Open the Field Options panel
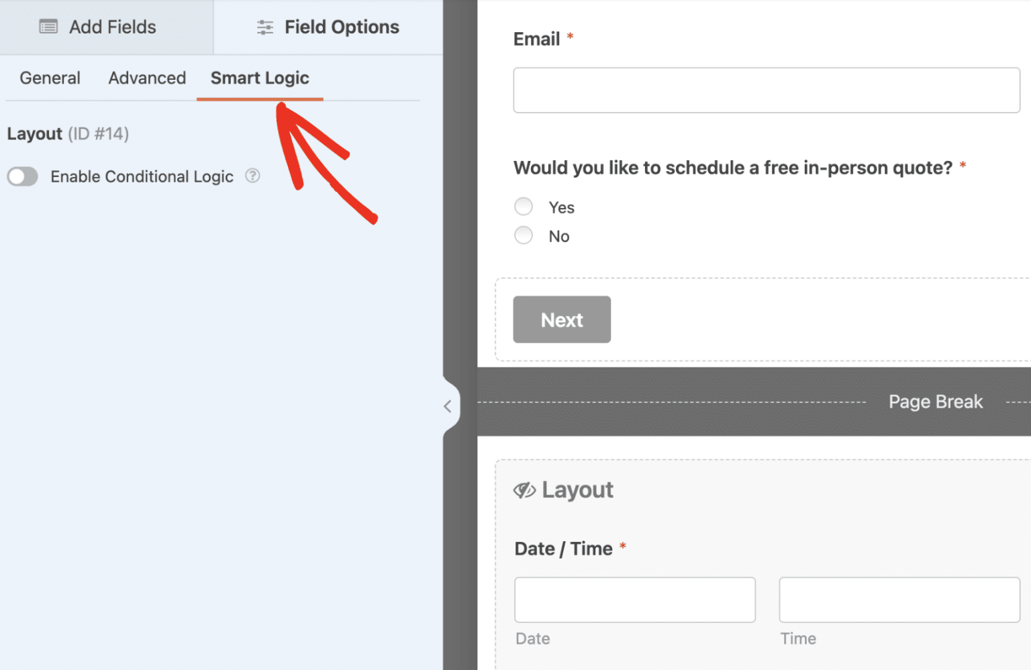Screen dimensions: 1031x670 point(328,26)
